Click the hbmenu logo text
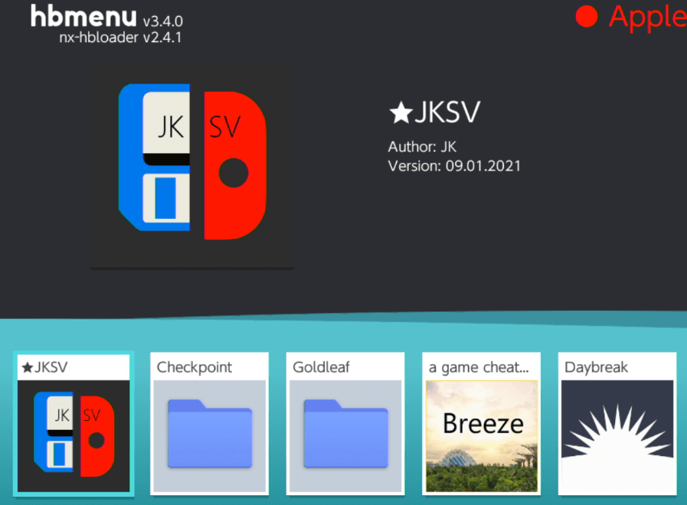The height and width of the screenshot is (505, 687). (x=83, y=16)
